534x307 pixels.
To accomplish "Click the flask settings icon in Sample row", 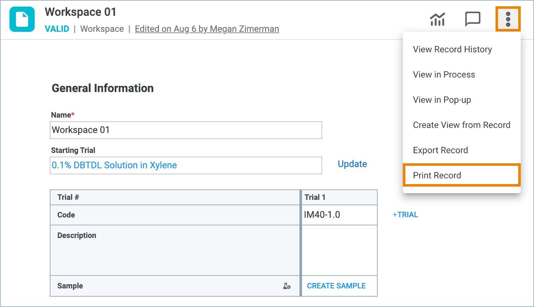I will 287,286.
